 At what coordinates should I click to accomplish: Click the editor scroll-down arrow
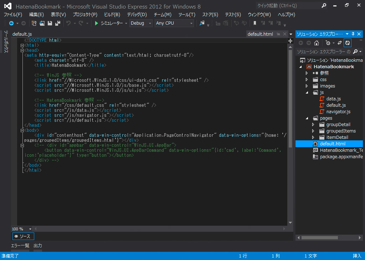coord(290,223)
